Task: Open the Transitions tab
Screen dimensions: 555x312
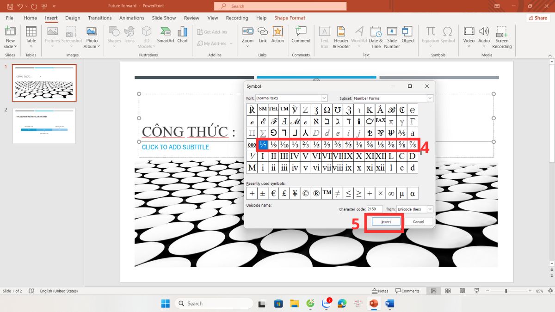Action: coord(100,18)
